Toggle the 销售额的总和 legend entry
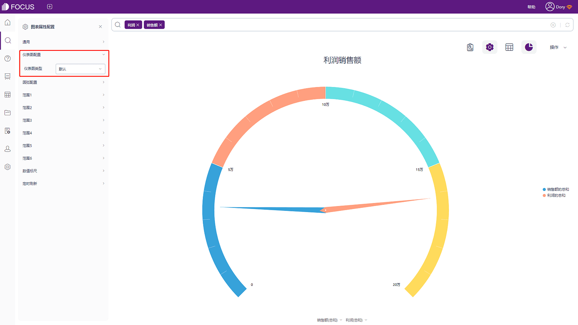Screen dimensions: 578x325 (556, 189)
